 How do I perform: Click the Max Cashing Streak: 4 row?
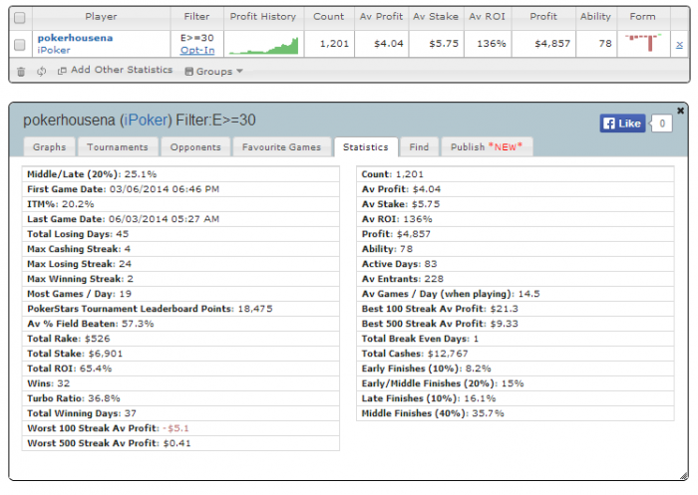point(180,249)
